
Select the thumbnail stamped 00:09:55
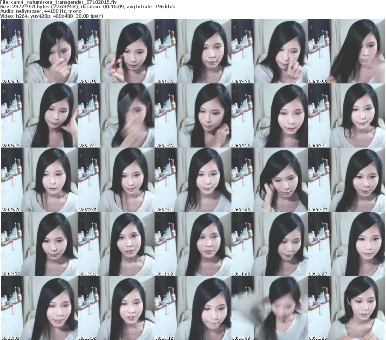point(39,244)
